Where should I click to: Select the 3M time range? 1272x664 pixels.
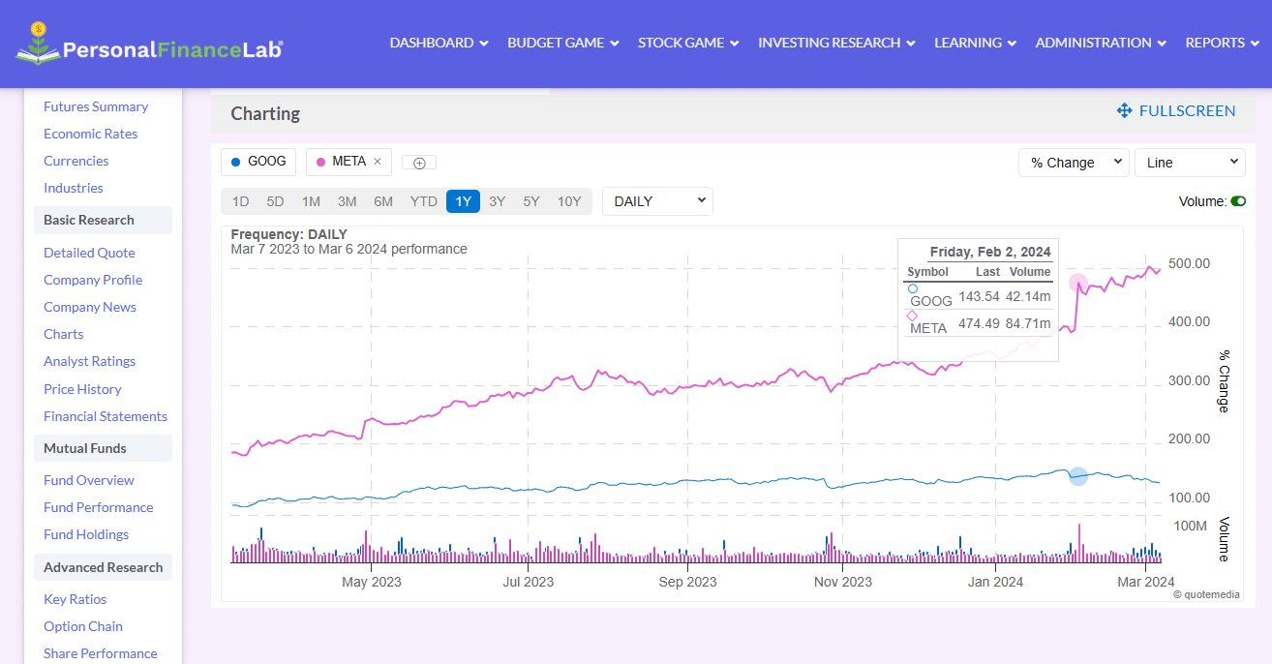click(x=347, y=201)
